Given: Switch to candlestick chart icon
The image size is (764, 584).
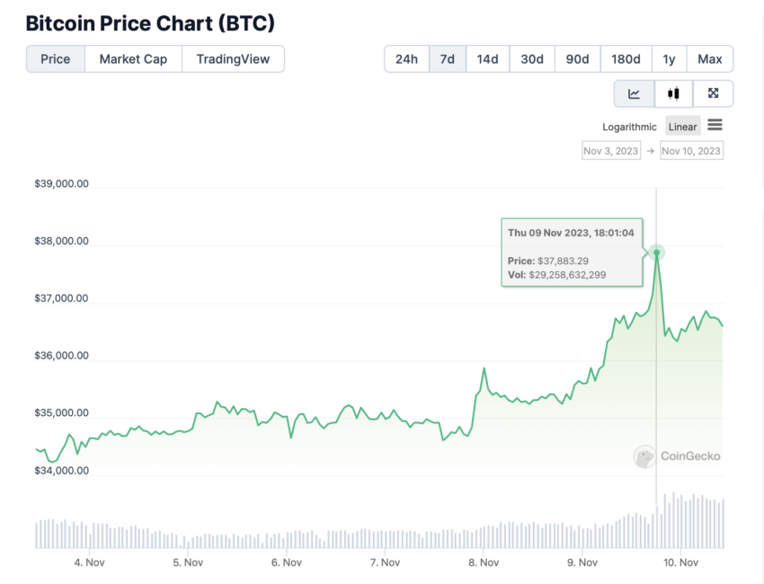Looking at the screenshot, I should click(x=673, y=93).
